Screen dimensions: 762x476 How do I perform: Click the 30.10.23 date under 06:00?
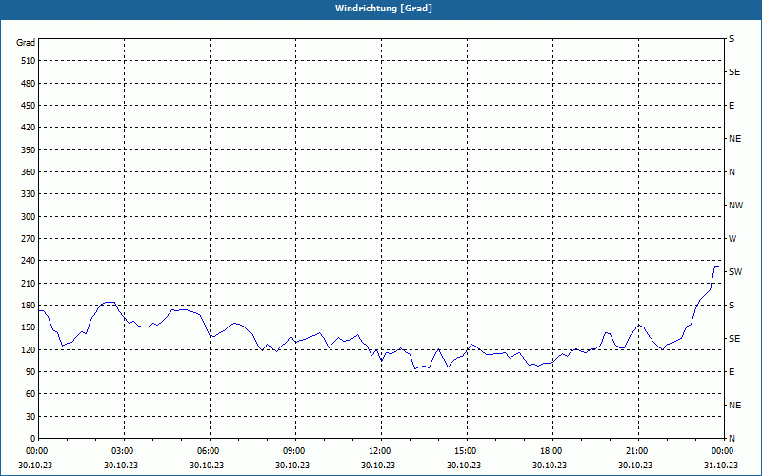(x=207, y=465)
